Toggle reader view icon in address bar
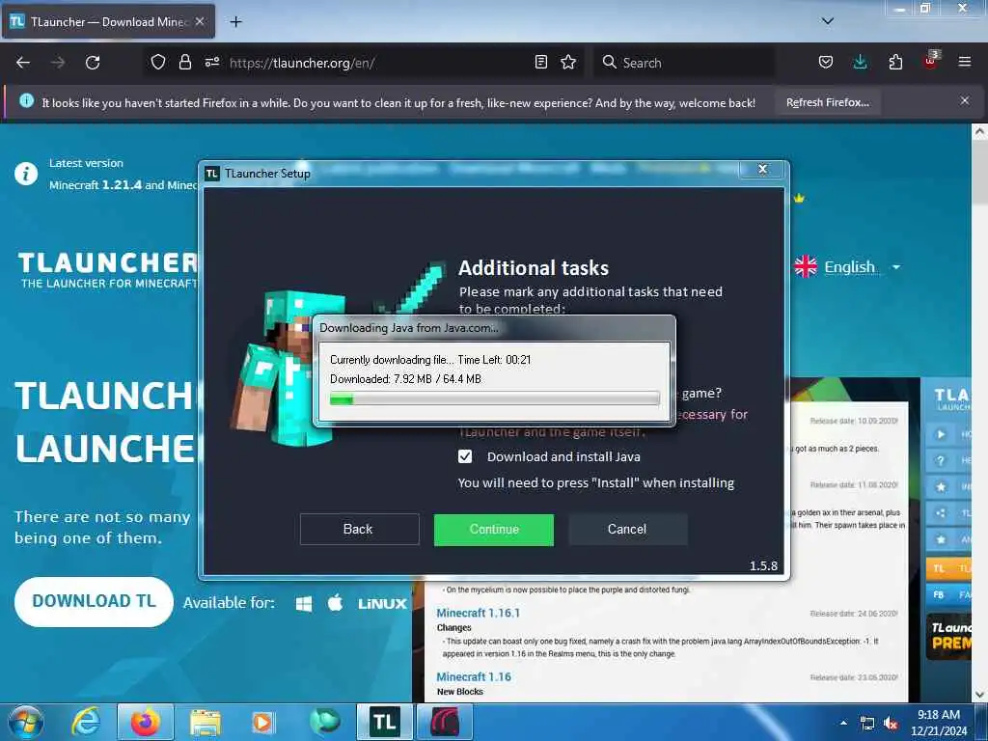This screenshot has width=988, height=741. pyautogui.click(x=540, y=62)
